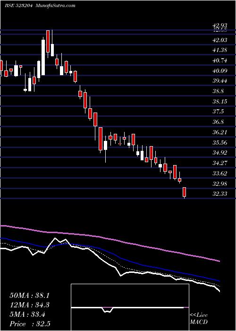Viewport: 236px width, 331px height.
Task: Click the 40.74 price axis label
Action: (x=220, y=61)
